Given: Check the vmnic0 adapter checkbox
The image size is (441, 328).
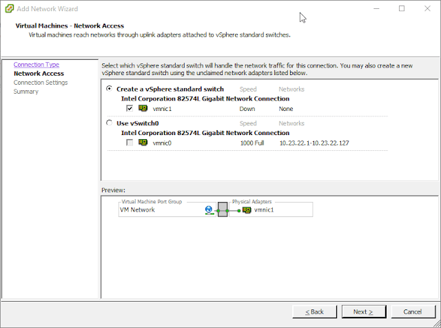Looking at the screenshot, I should tap(130, 143).
